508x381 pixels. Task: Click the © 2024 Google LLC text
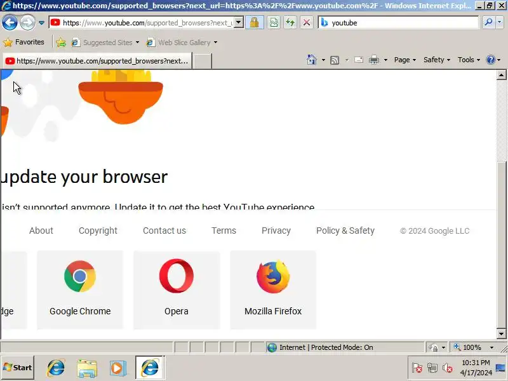tap(434, 231)
